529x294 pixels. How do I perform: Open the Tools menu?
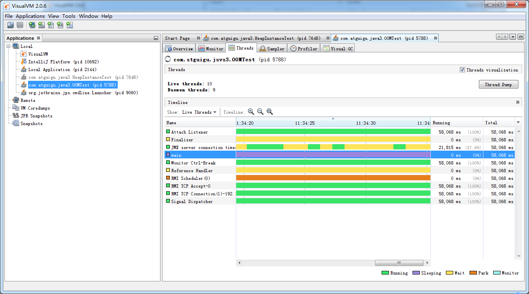(69, 16)
